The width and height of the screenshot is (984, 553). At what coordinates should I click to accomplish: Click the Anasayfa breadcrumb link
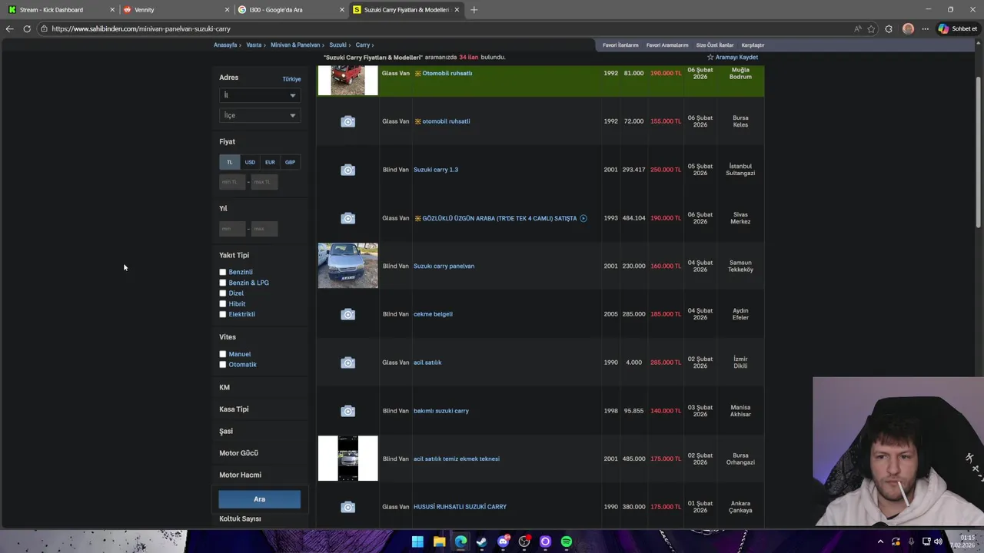point(225,45)
